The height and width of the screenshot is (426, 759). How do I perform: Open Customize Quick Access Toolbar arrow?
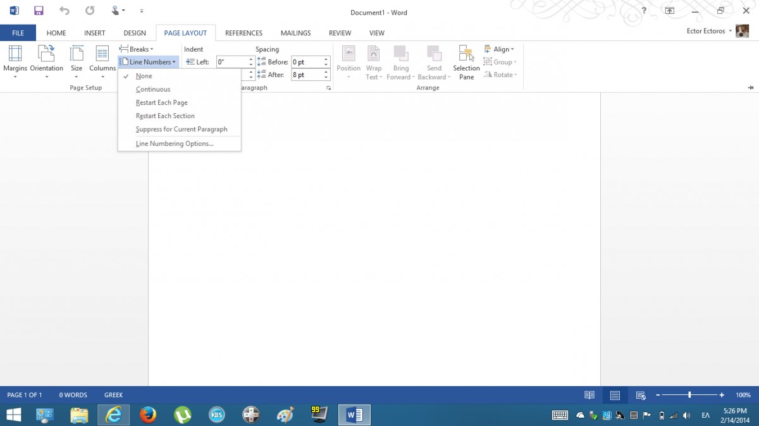(141, 11)
